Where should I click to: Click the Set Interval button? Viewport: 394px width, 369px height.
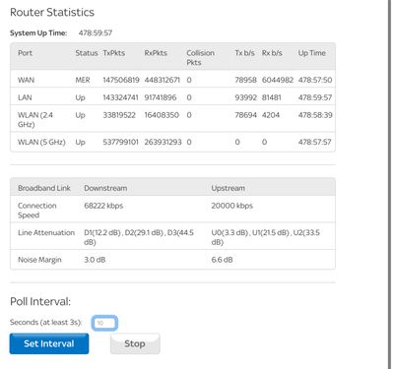coord(49,343)
